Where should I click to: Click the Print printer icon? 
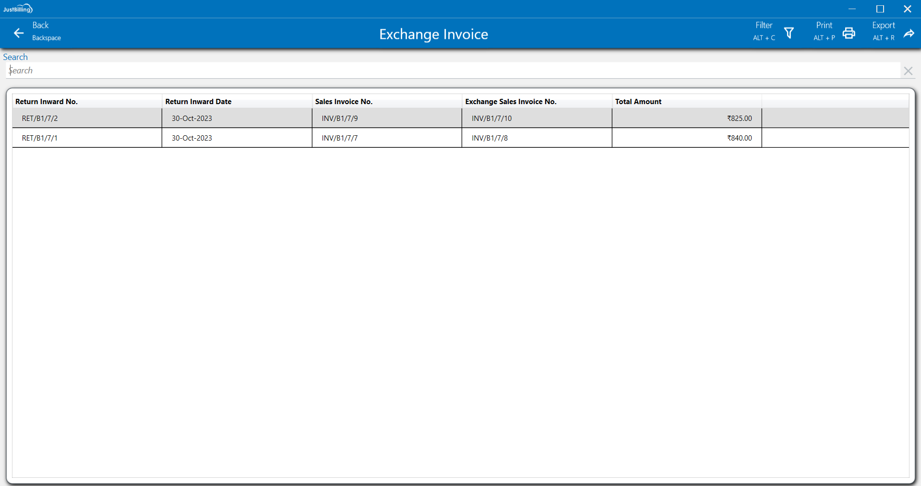click(x=849, y=33)
